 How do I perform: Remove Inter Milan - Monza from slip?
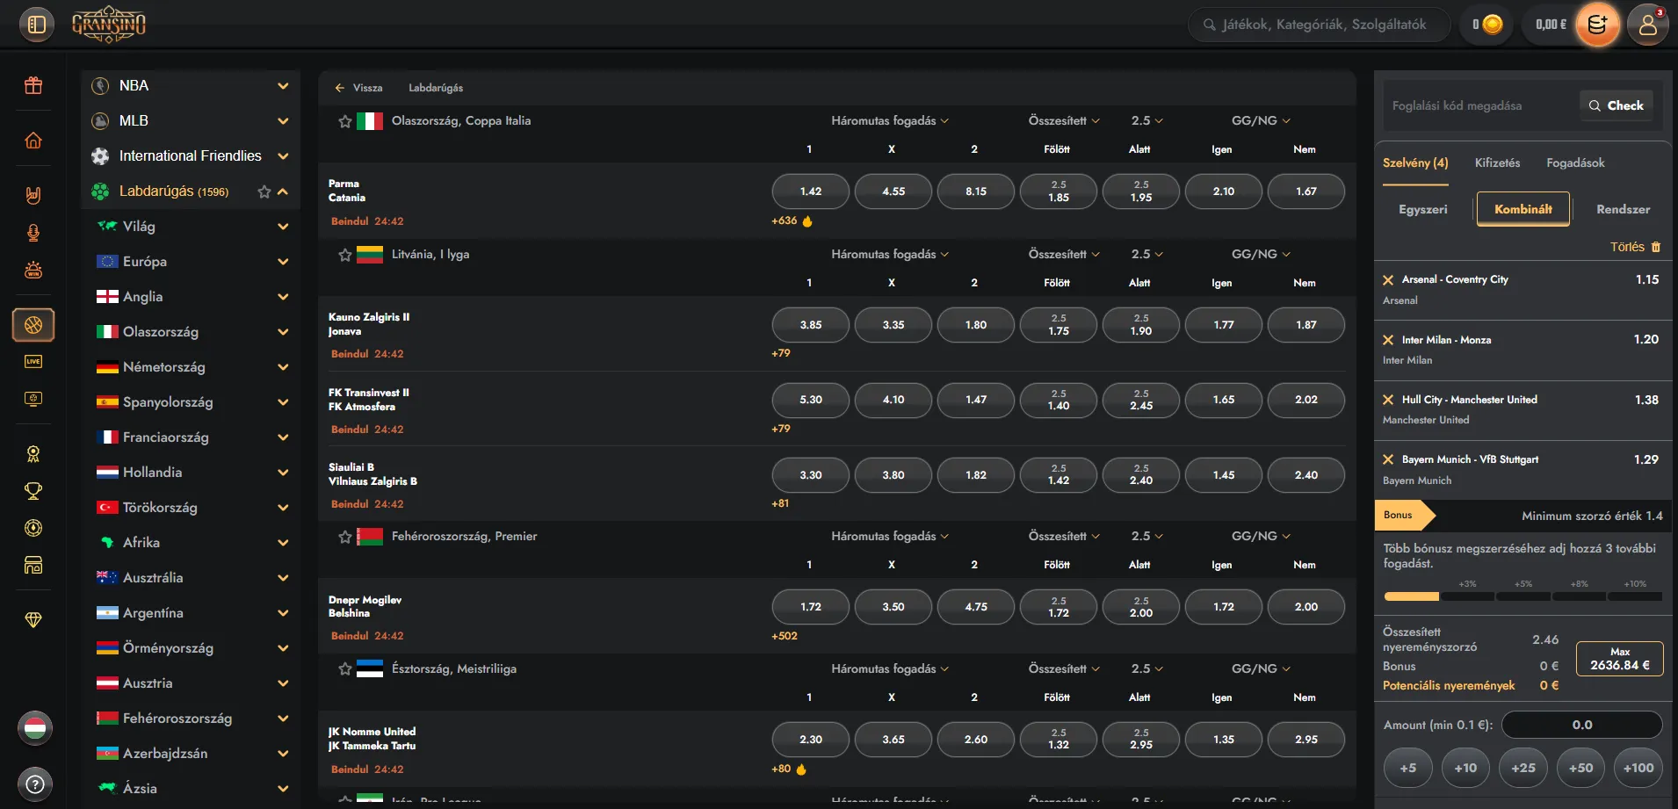(x=1388, y=340)
